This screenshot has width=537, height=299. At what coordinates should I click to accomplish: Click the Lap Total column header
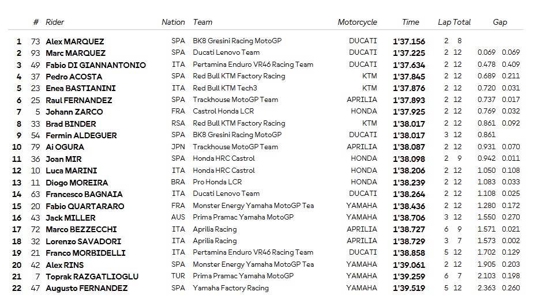pyautogui.click(x=454, y=22)
